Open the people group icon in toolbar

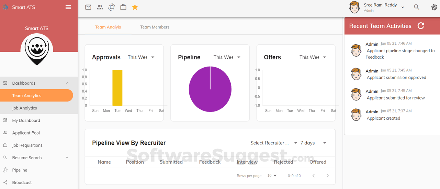click(x=100, y=7)
